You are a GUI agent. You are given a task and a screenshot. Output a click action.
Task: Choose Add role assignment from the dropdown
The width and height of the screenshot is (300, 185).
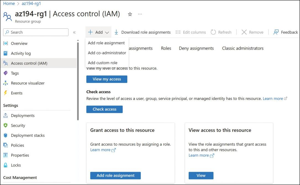(106, 43)
